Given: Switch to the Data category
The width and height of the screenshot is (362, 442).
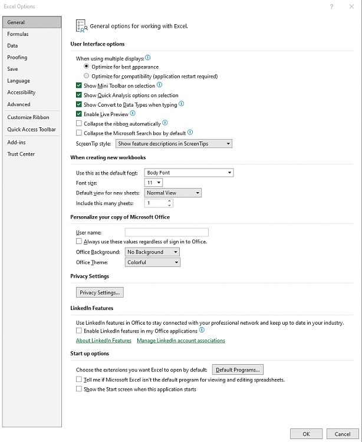Looking at the screenshot, I should point(32,45).
